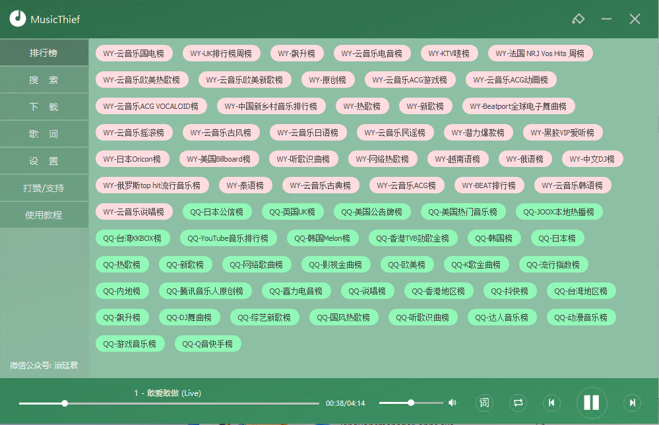
Task: Click the song title 敢爱敢做 (Live)
Action: (x=173, y=393)
